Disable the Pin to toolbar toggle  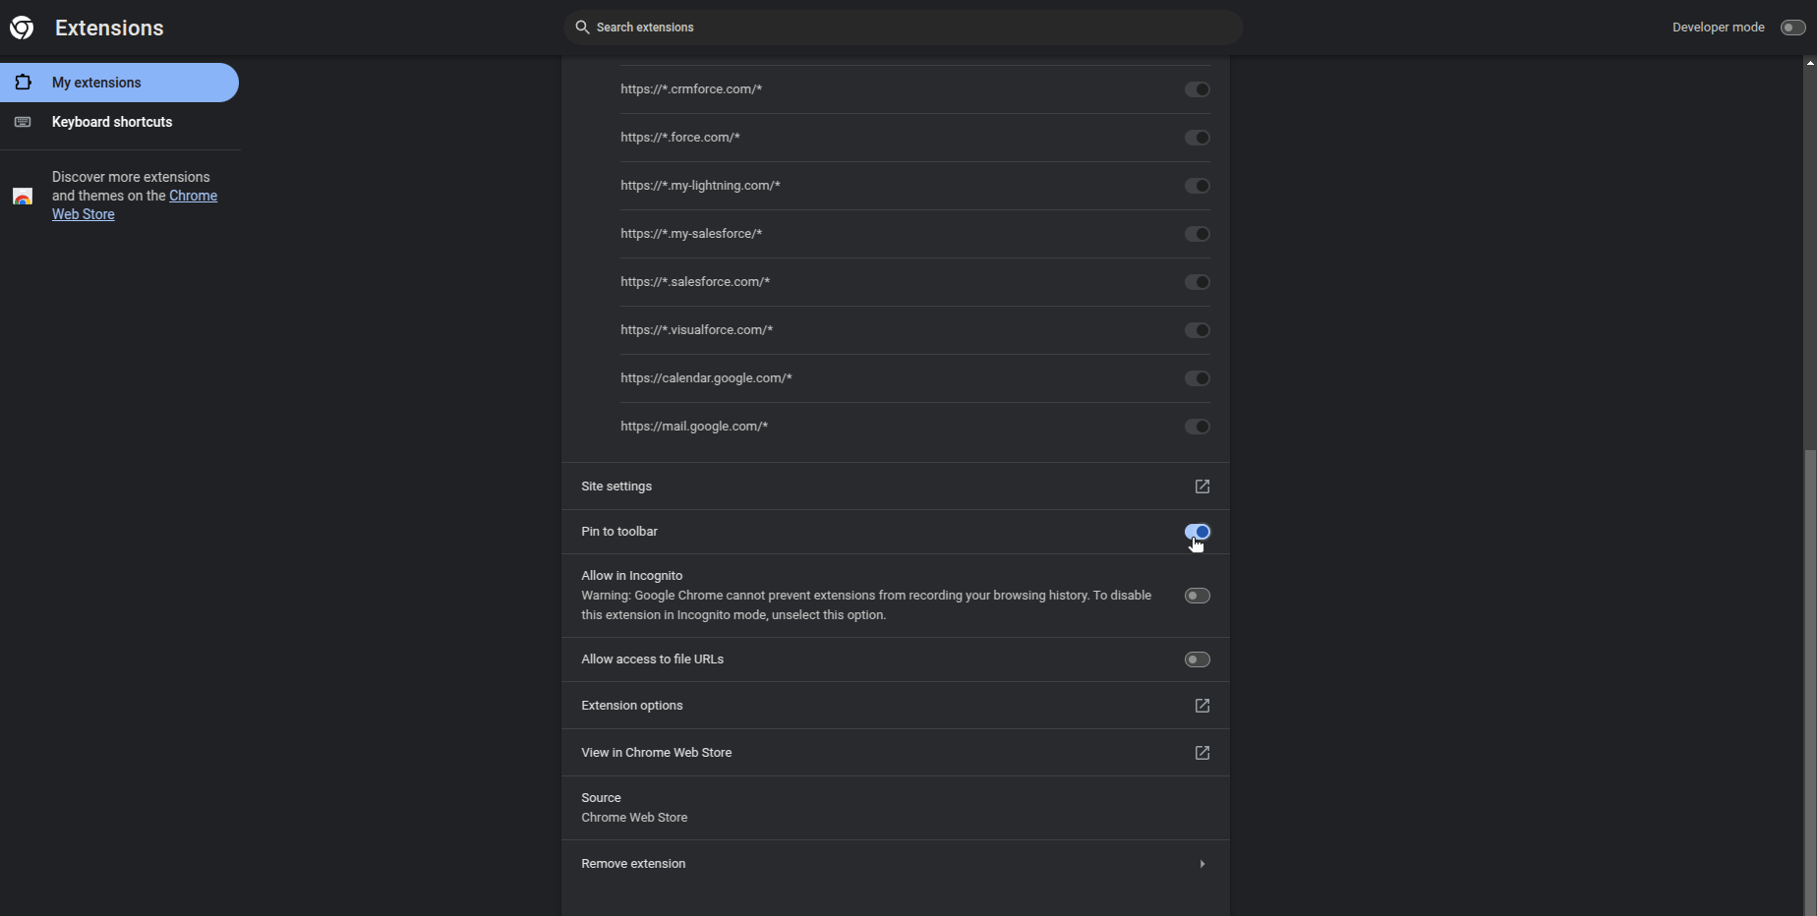pyautogui.click(x=1197, y=532)
